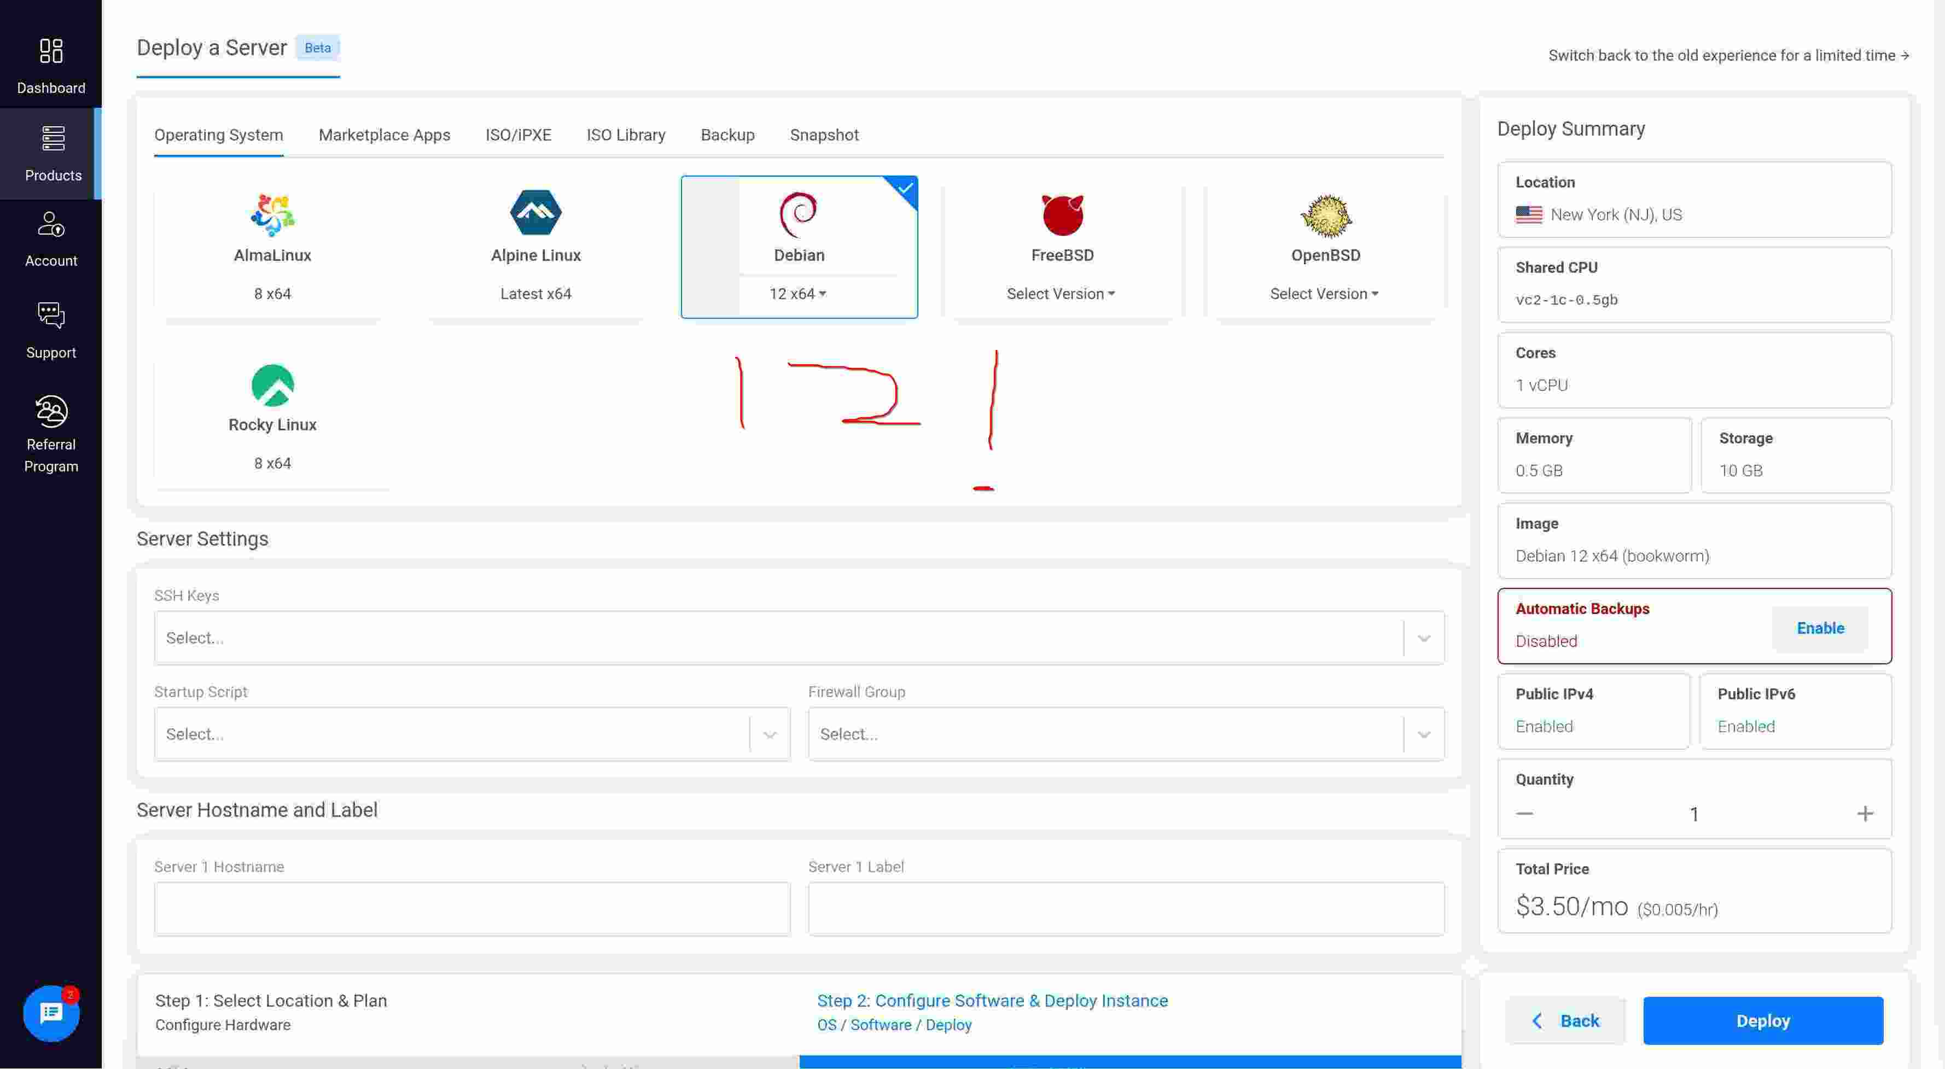This screenshot has width=1945, height=1069.
Task: Open FreeBSD Select Version dropdown
Action: coord(1061,294)
